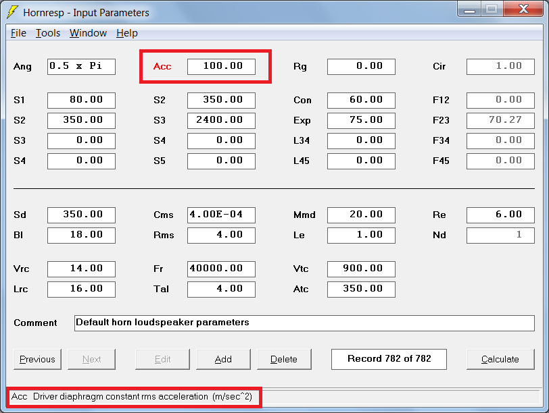Click the Hornresp lightning bolt title icon
The image size is (549, 413).
(13, 12)
